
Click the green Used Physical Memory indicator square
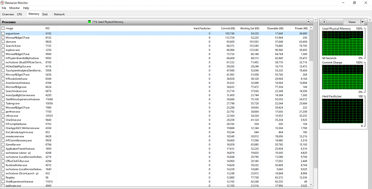point(89,22)
